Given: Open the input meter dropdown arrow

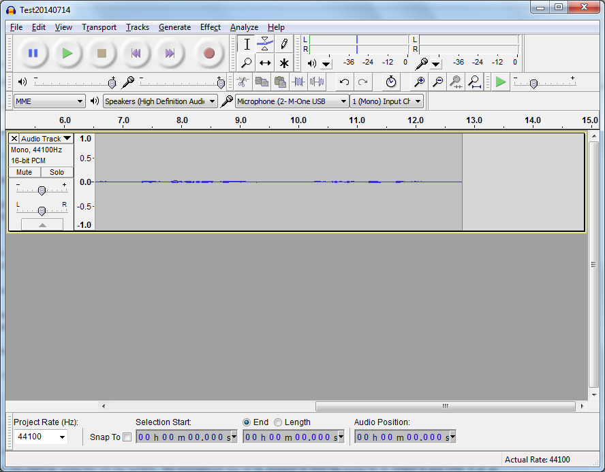Looking at the screenshot, I should coord(435,64).
